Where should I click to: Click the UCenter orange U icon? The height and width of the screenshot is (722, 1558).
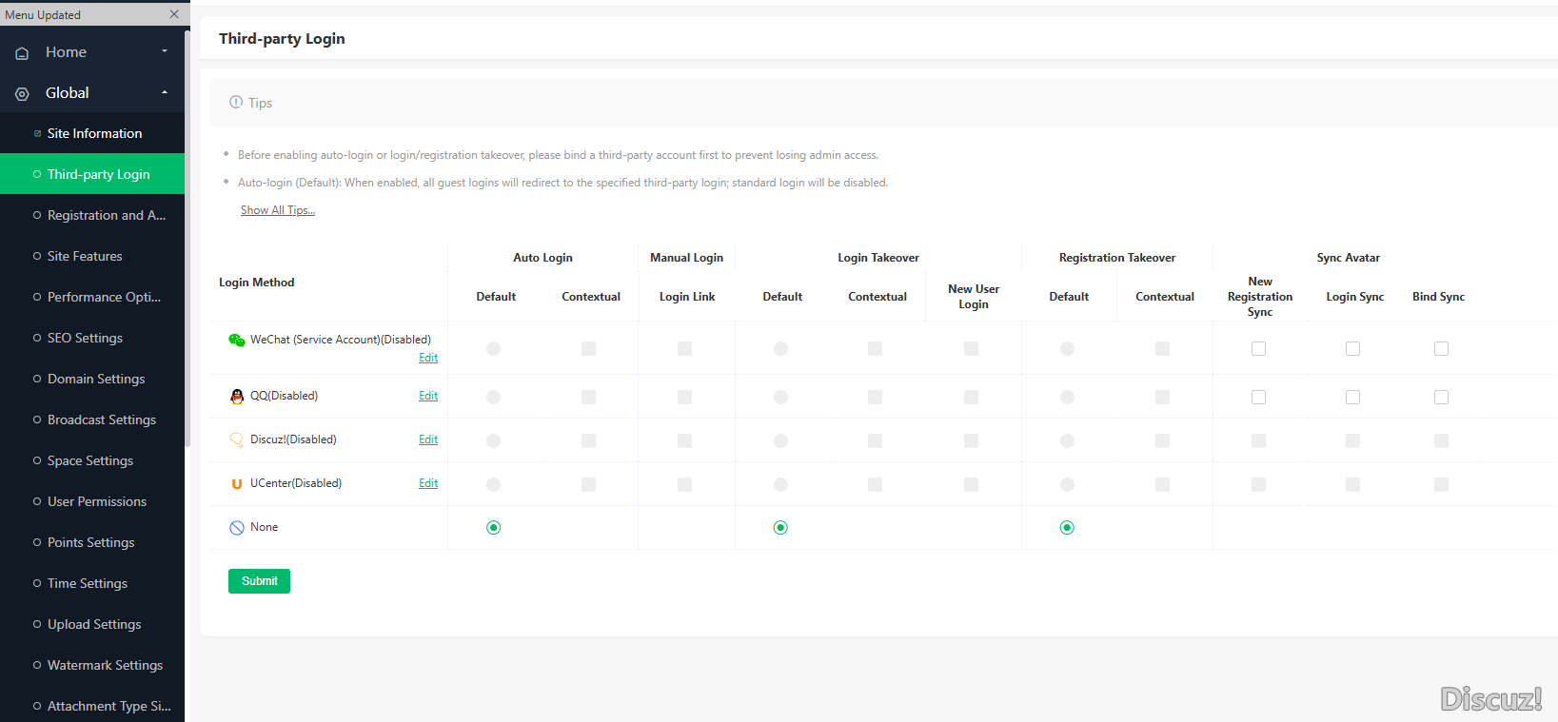(x=237, y=484)
